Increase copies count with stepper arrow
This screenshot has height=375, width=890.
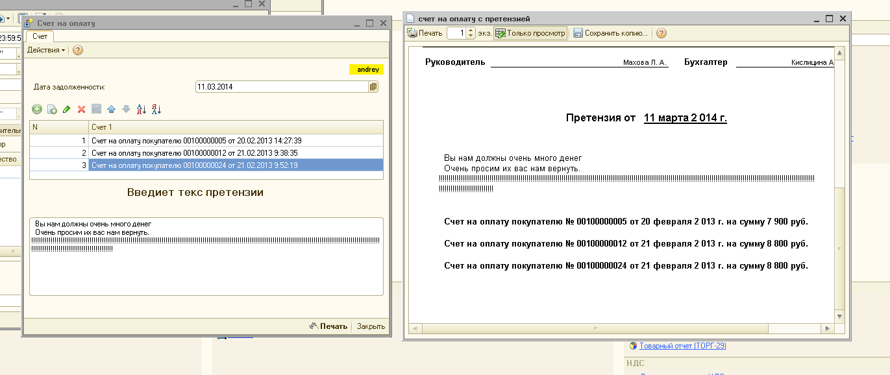tap(471, 30)
